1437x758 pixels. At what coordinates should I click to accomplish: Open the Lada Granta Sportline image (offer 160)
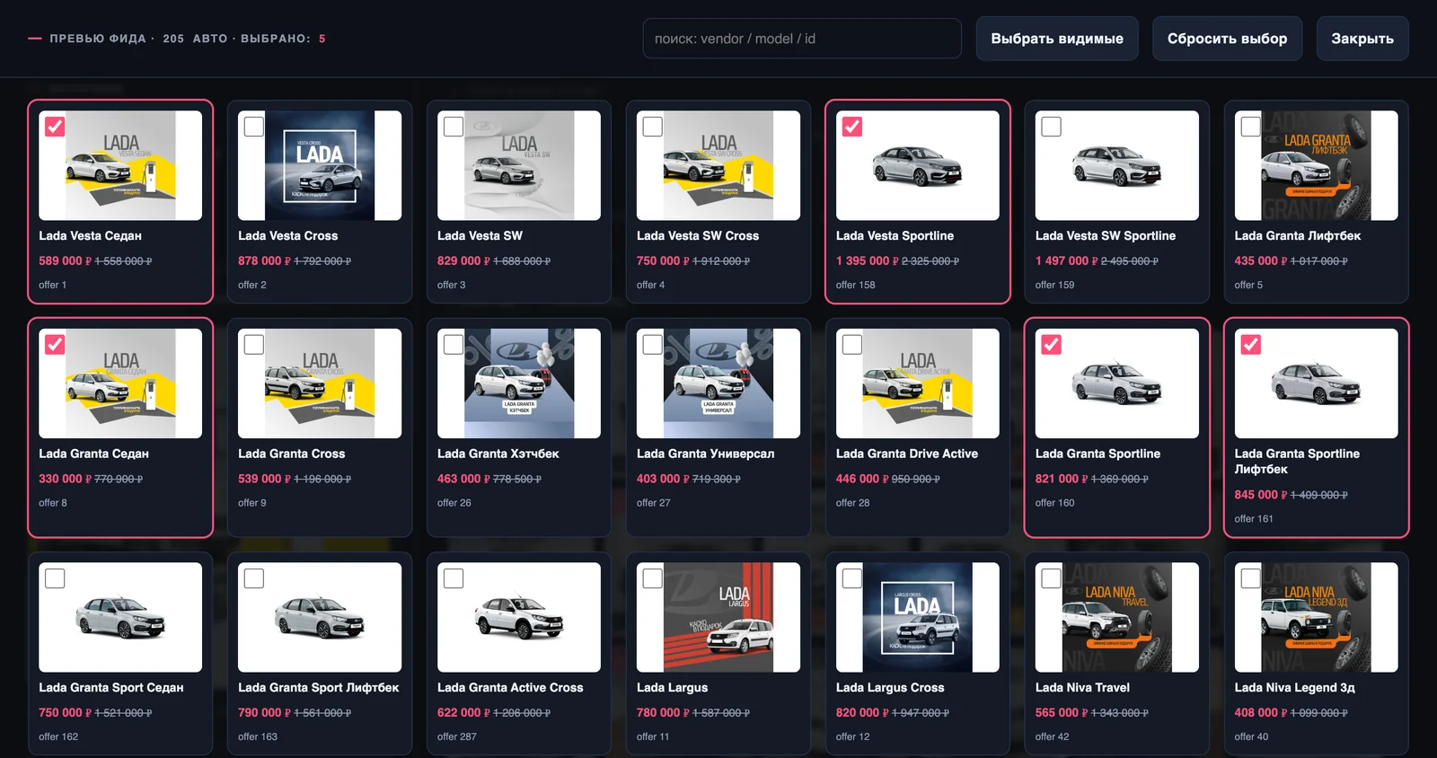(1117, 383)
